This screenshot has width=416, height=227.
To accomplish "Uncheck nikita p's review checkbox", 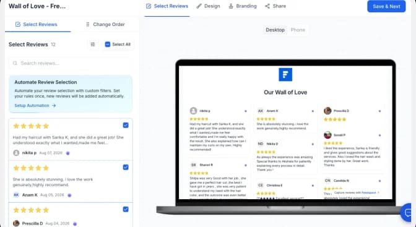I will tap(126, 125).
